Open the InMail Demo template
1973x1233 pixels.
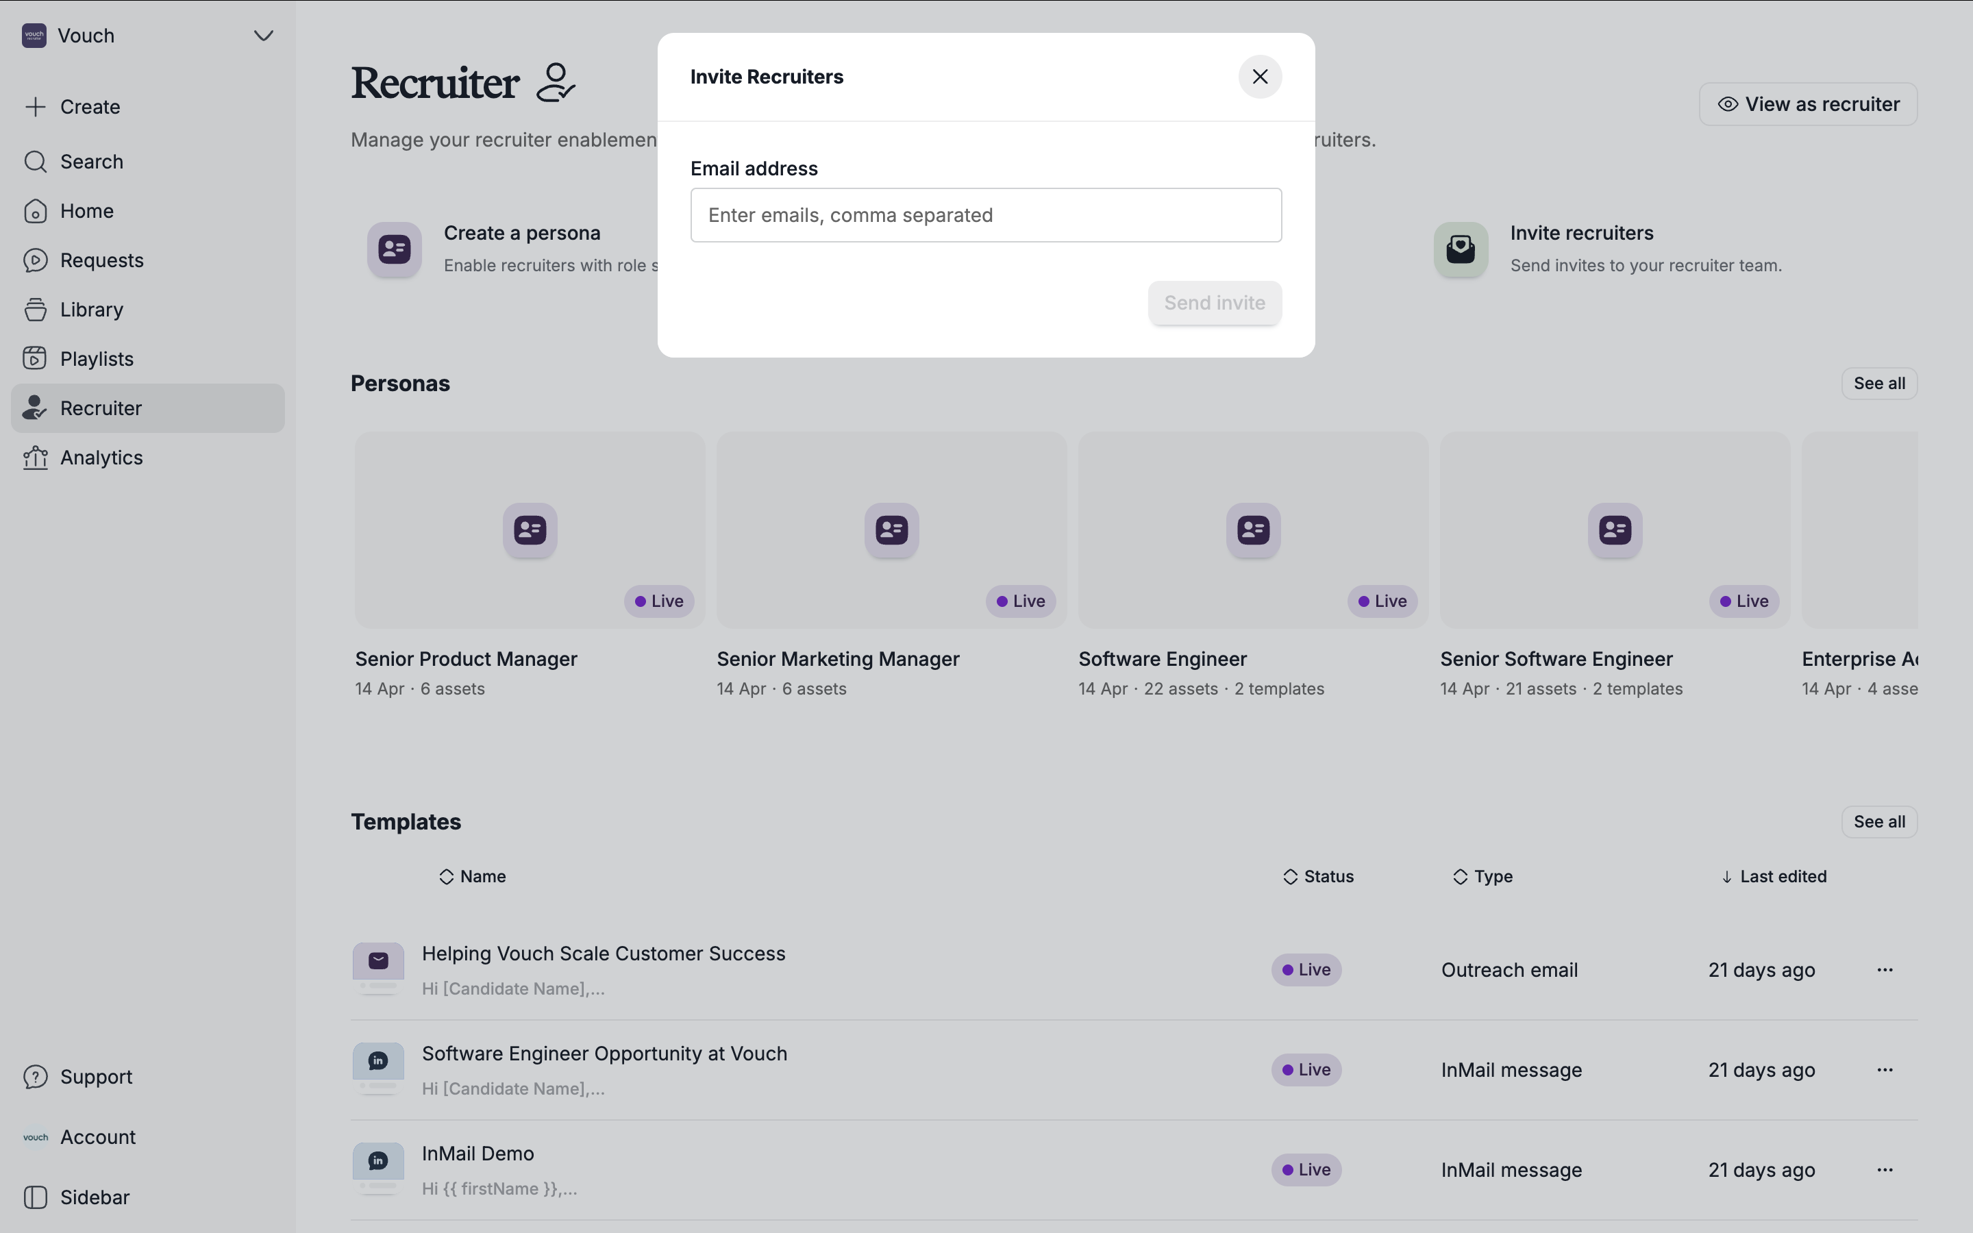pyautogui.click(x=477, y=1154)
